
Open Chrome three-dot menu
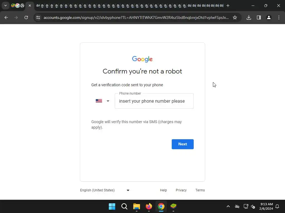pos(279,17)
